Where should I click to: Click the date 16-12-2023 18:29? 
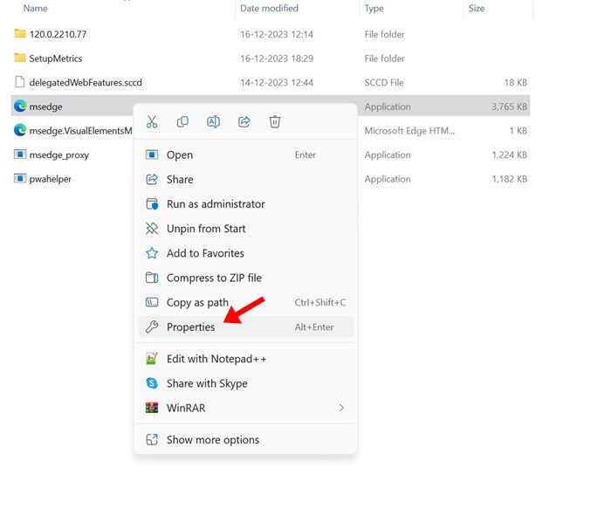277,58
